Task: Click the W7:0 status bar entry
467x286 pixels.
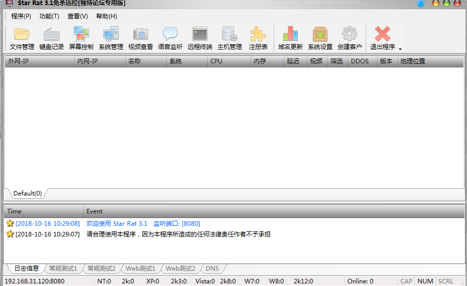Action: (x=252, y=281)
